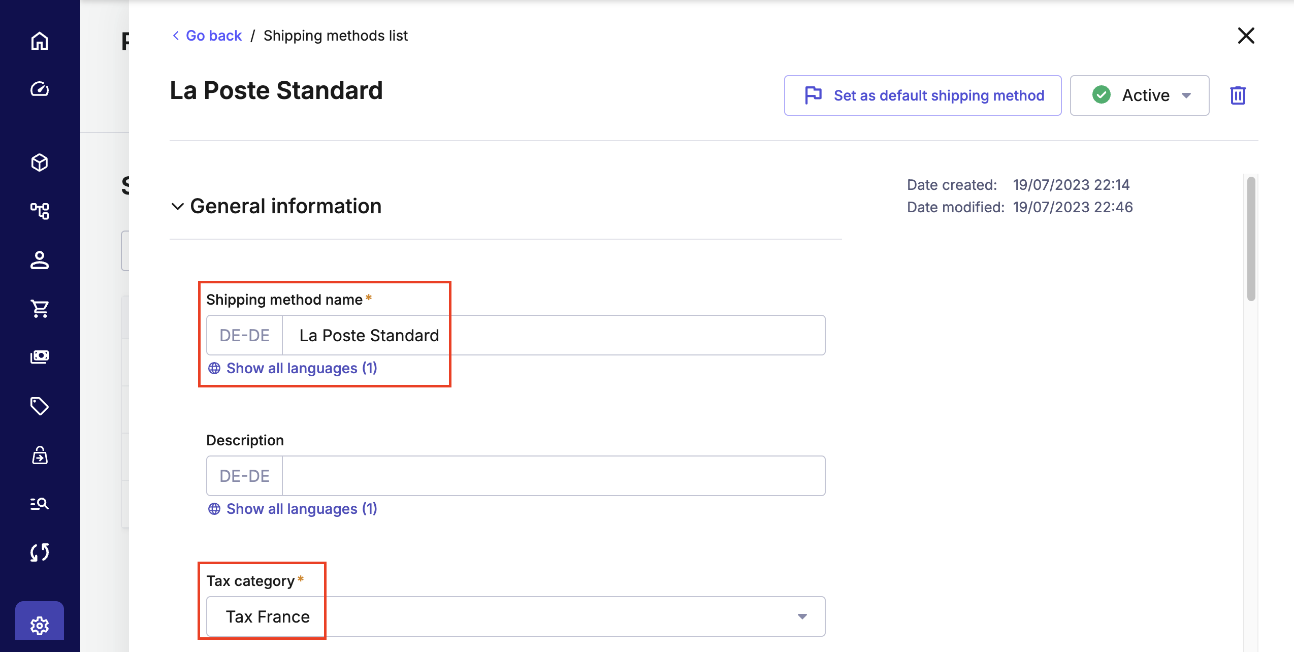Open the dashboard gauge icon in sidebar
The width and height of the screenshot is (1294, 652).
point(40,89)
